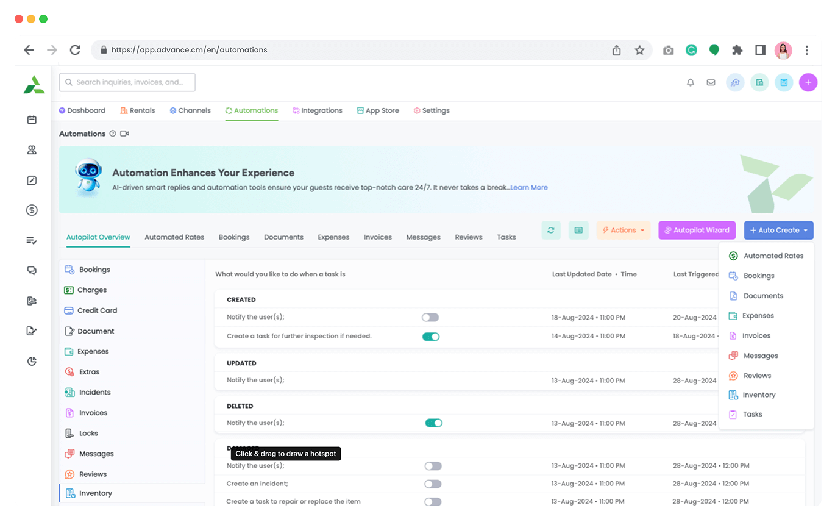
Task: Click the help icon beside Automations title
Action: pyautogui.click(x=113, y=134)
